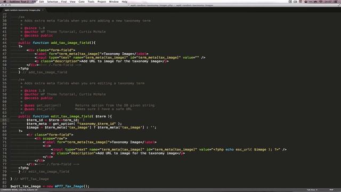Click '$wptt_tax_image = new WPTT_Tax_Image();' on line 83
The height and width of the screenshot is (192, 341).
(x=50, y=186)
